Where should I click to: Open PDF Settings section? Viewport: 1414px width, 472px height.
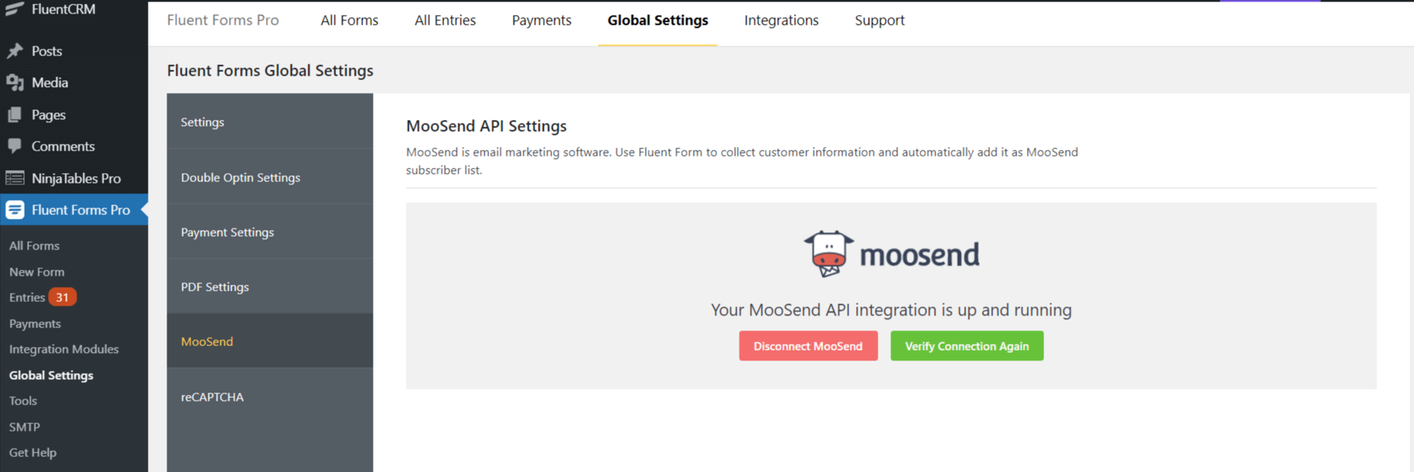coord(270,286)
